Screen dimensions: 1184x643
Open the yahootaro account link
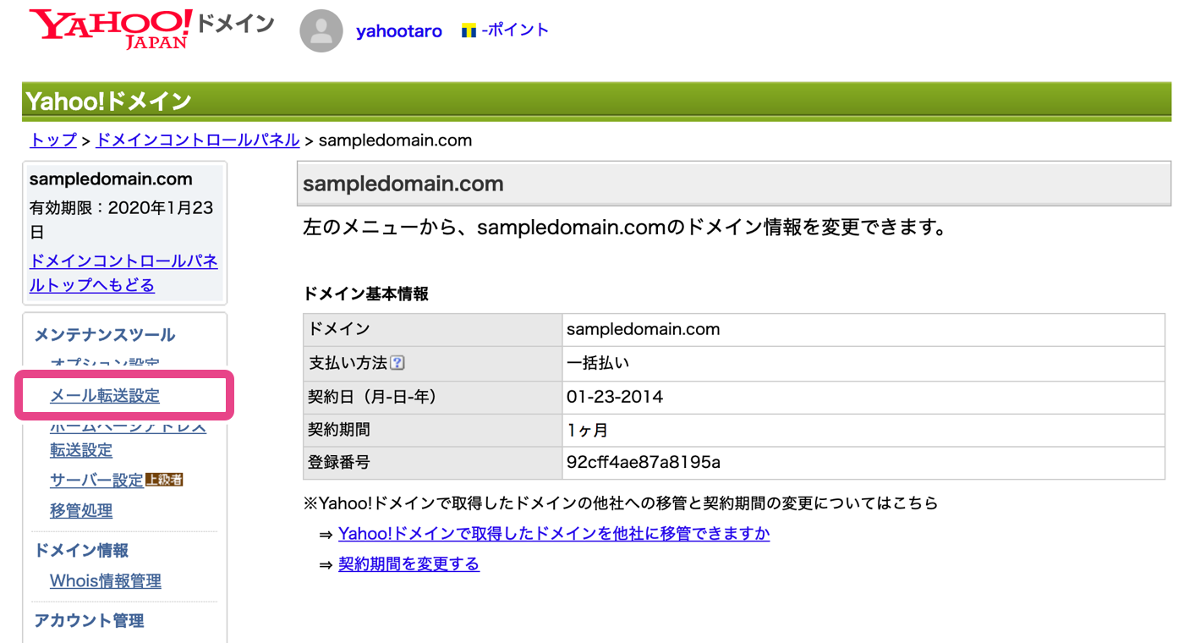tap(398, 31)
